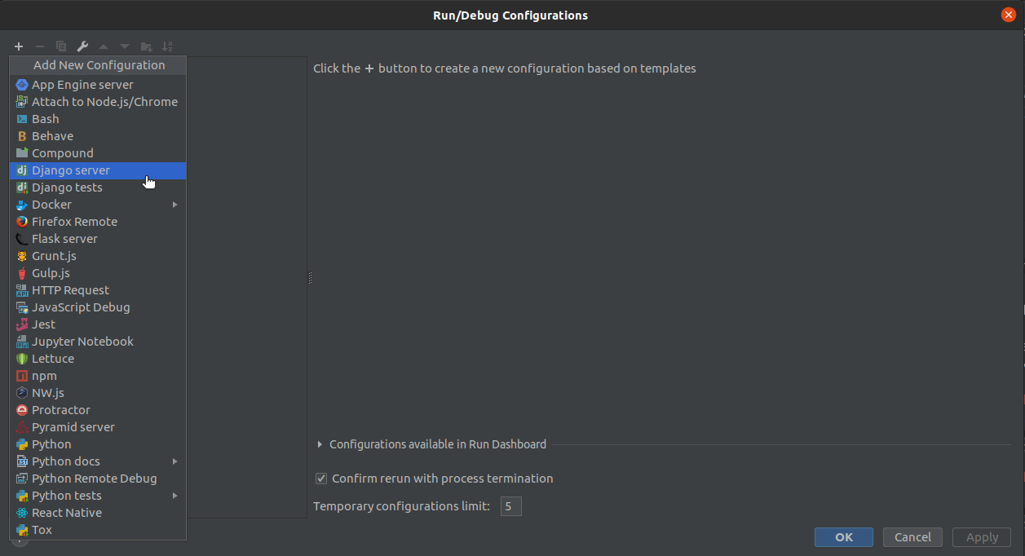1025x556 pixels.
Task: Expand the Docker submenu arrow
Action: pyautogui.click(x=175, y=205)
